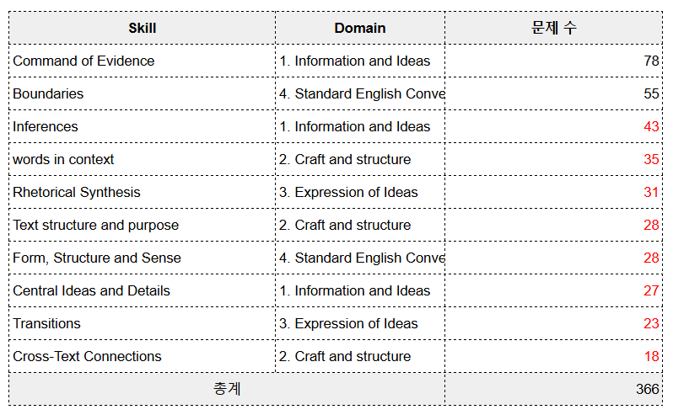
Task: Select the Command of Evidence cell
Action: [x=142, y=61]
